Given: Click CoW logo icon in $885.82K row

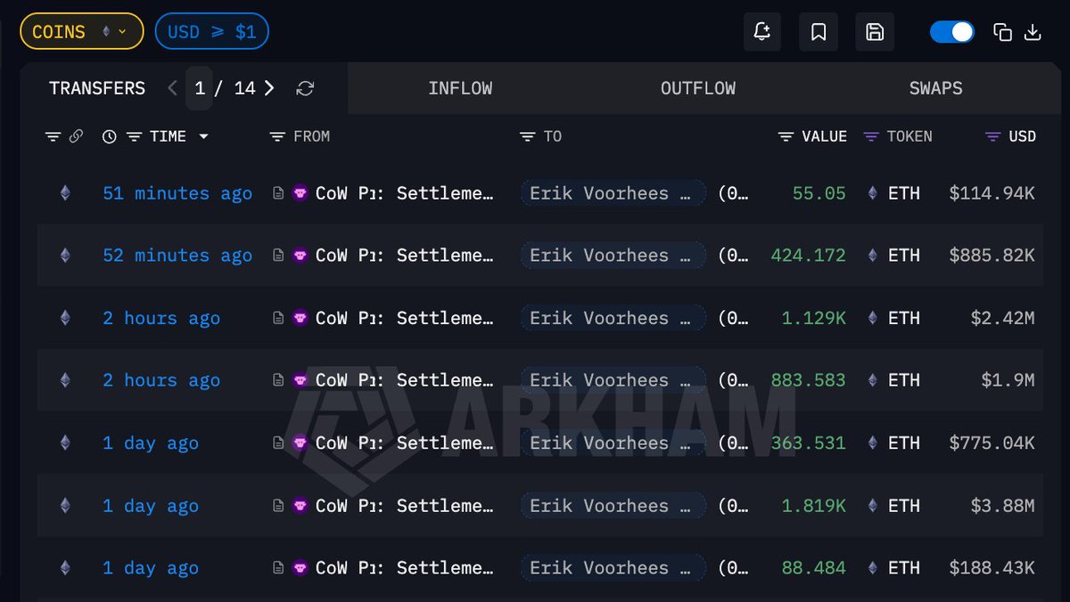Looking at the screenshot, I should point(300,256).
